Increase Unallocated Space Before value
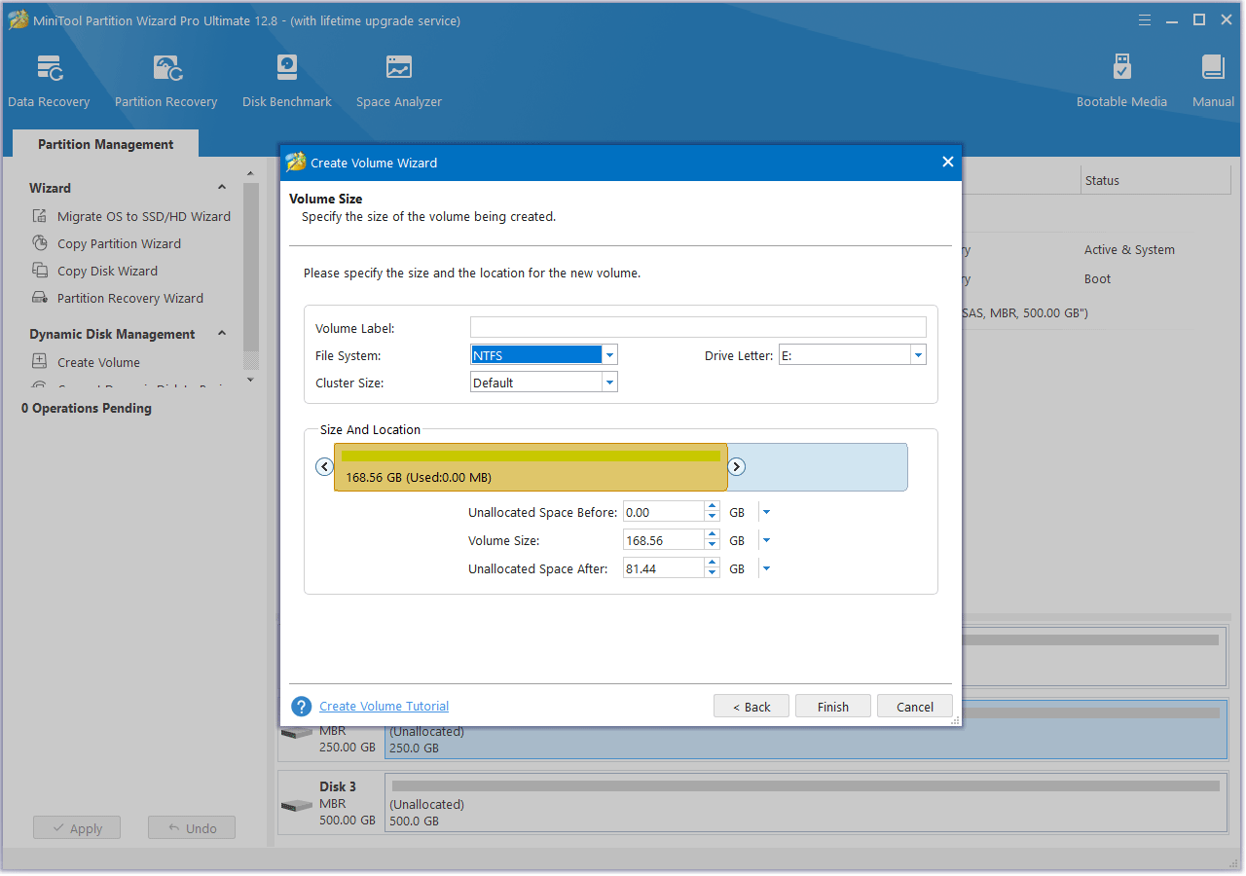This screenshot has height=876, width=1246. point(713,507)
